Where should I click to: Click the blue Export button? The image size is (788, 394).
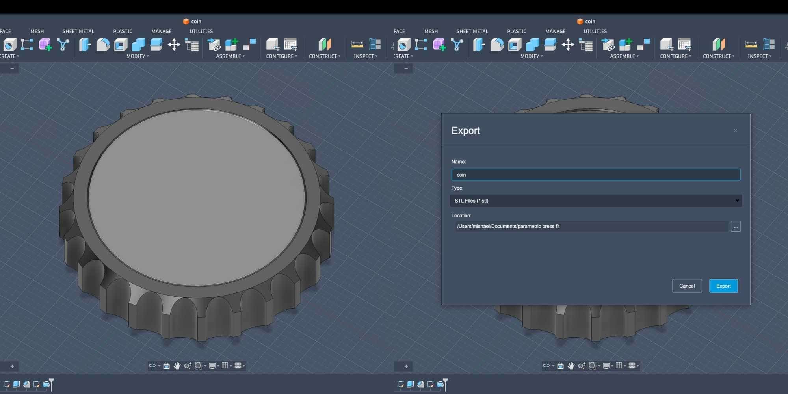coord(723,286)
